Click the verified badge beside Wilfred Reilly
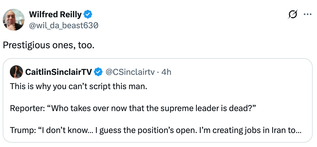Viewport: 317px width, 147px height. click(x=88, y=14)
